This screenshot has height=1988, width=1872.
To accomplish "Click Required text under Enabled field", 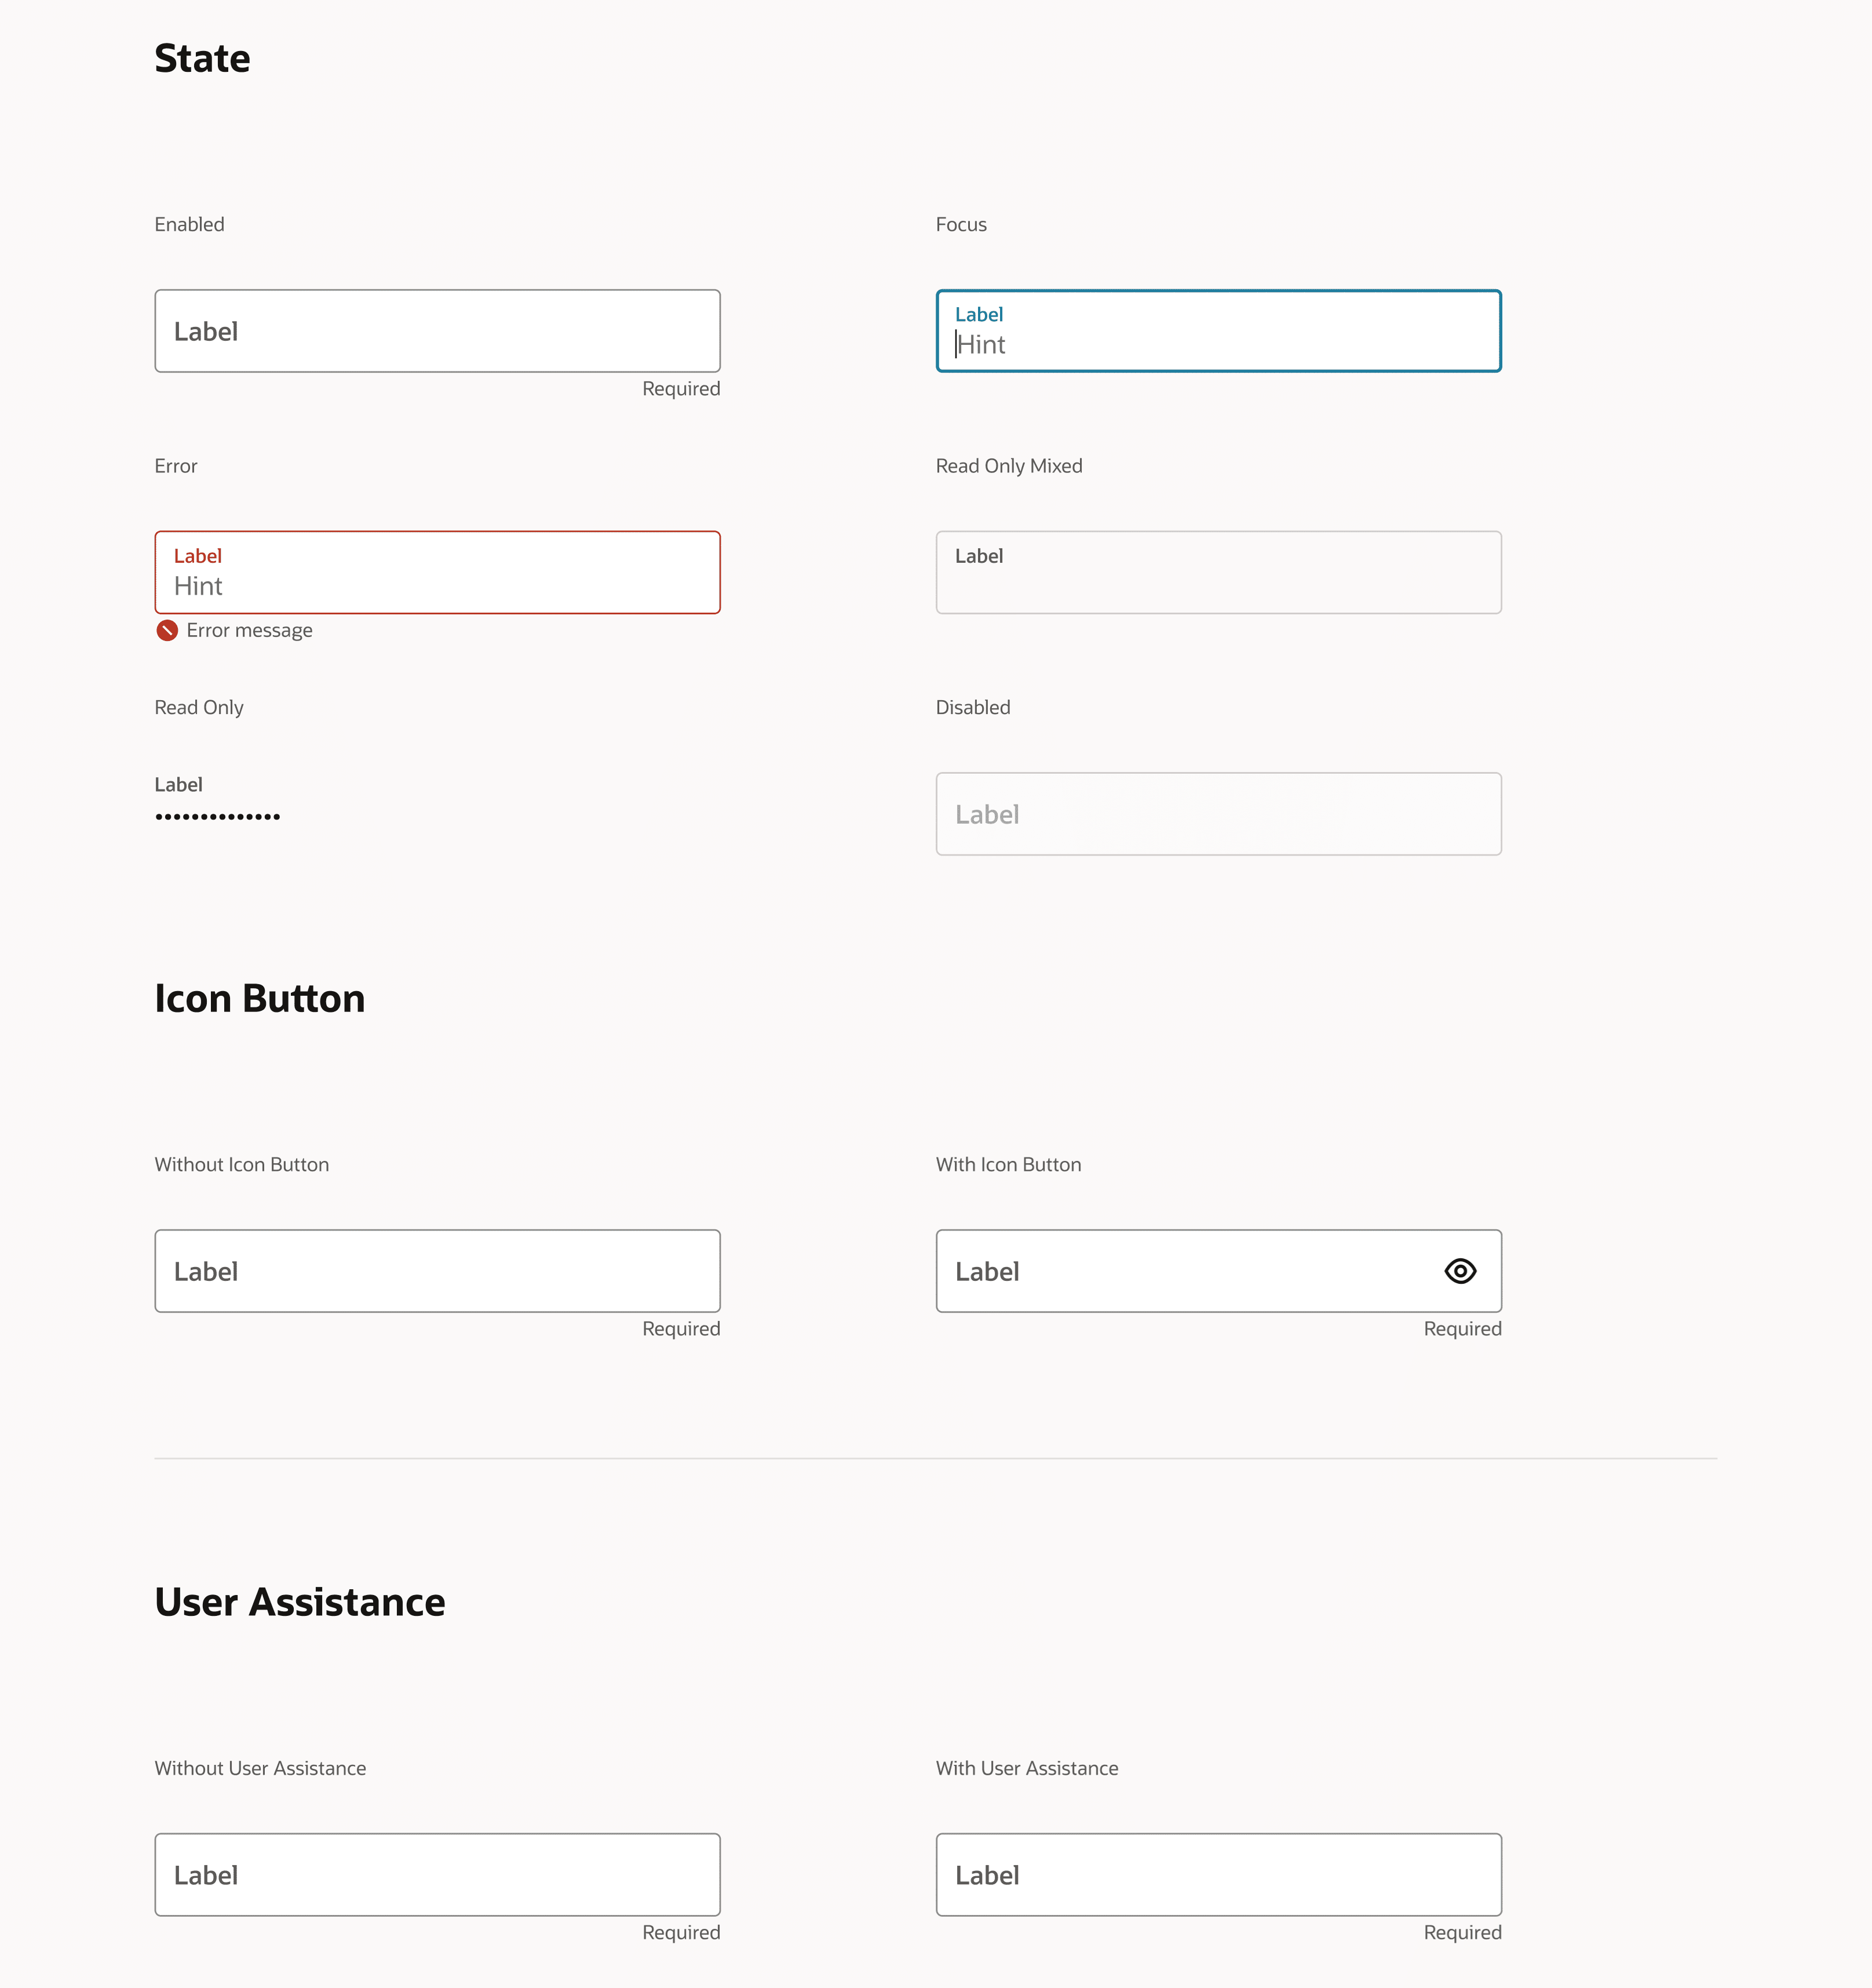I will (x=681, y=389).
